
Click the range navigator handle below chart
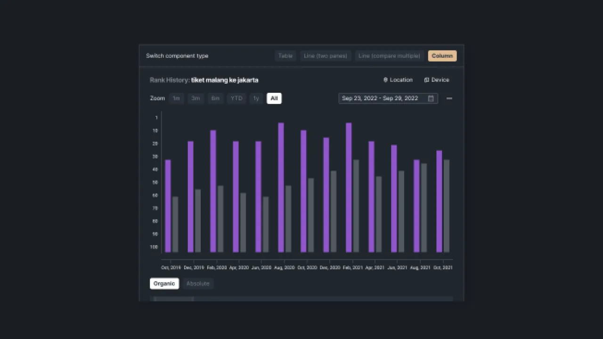(x=174, y=299)
